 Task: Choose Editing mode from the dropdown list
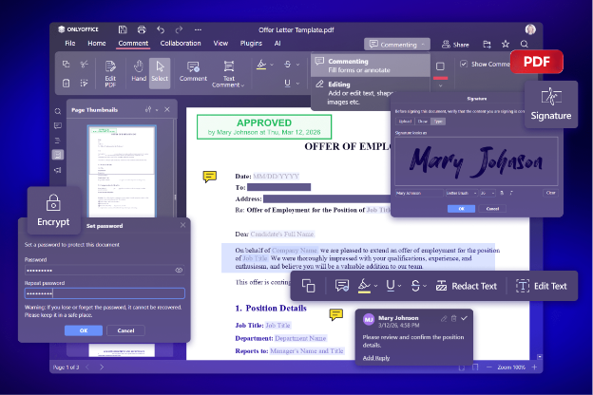[371, 93]
